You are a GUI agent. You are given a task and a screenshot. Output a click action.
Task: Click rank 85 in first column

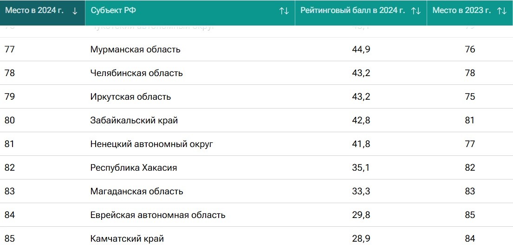[x=10, y=239]
